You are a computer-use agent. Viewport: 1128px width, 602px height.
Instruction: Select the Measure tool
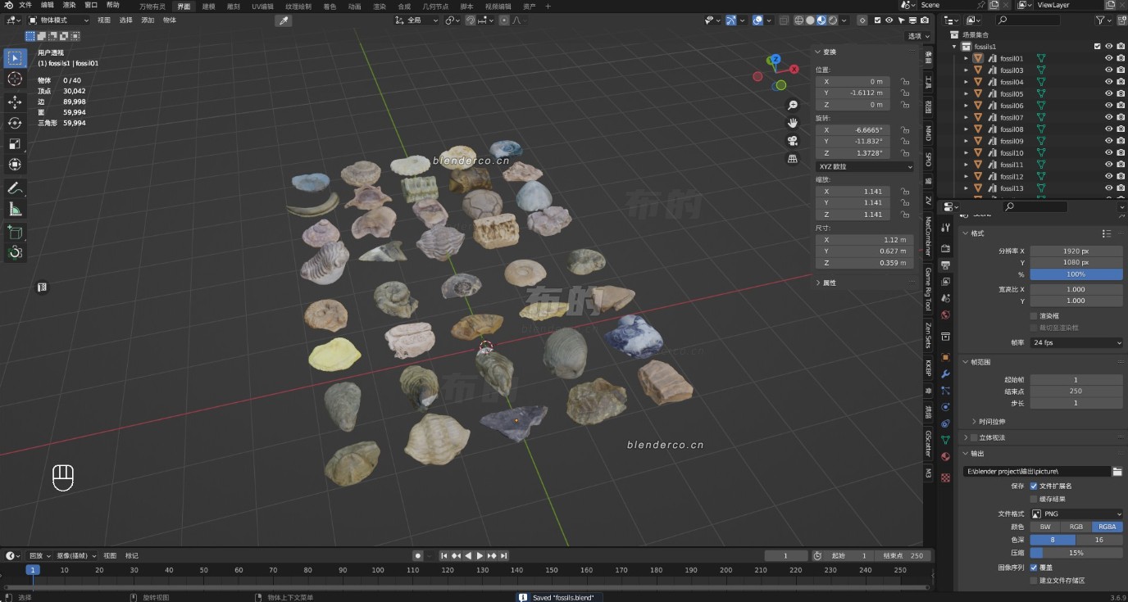pyautogui.click(x=15, y=210)
